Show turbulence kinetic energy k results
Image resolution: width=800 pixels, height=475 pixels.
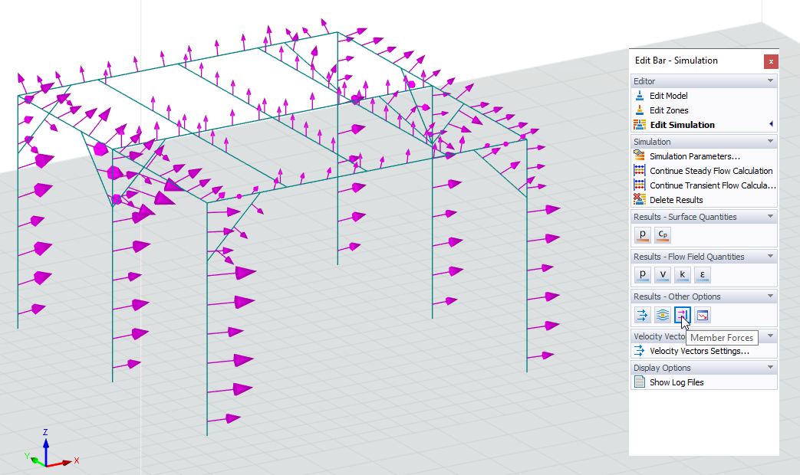coord(682,275)
